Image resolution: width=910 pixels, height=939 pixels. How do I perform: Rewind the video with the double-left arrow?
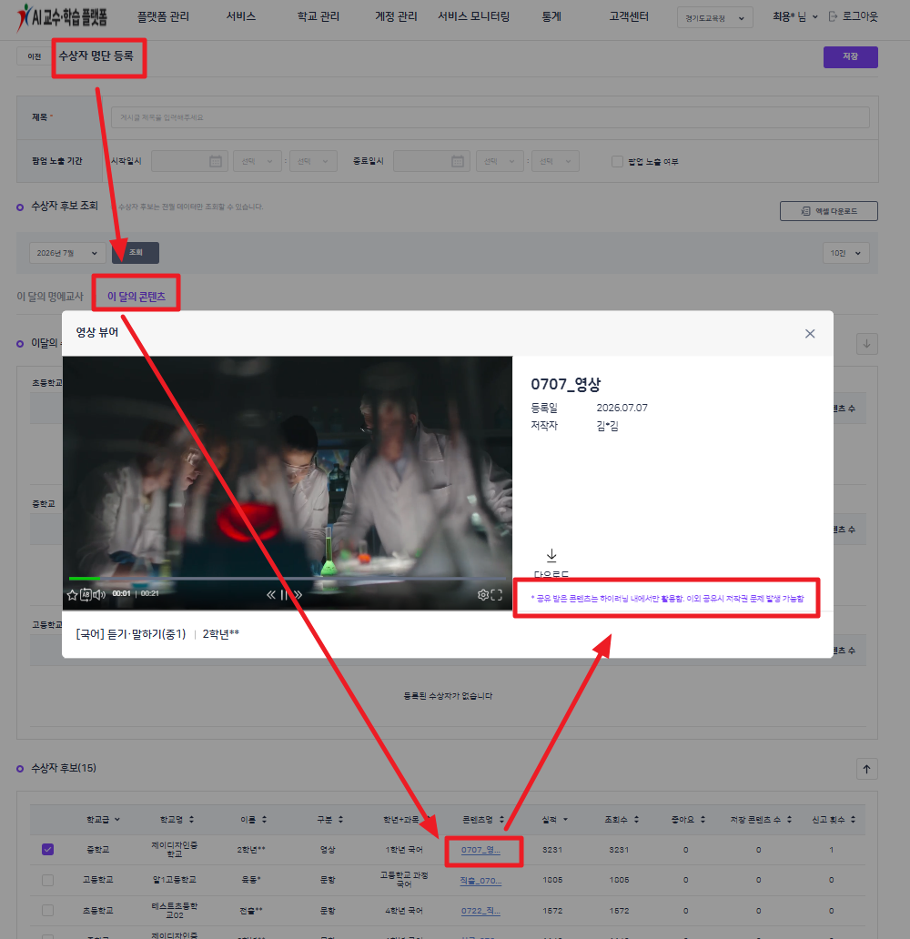[x=271, y=595]
